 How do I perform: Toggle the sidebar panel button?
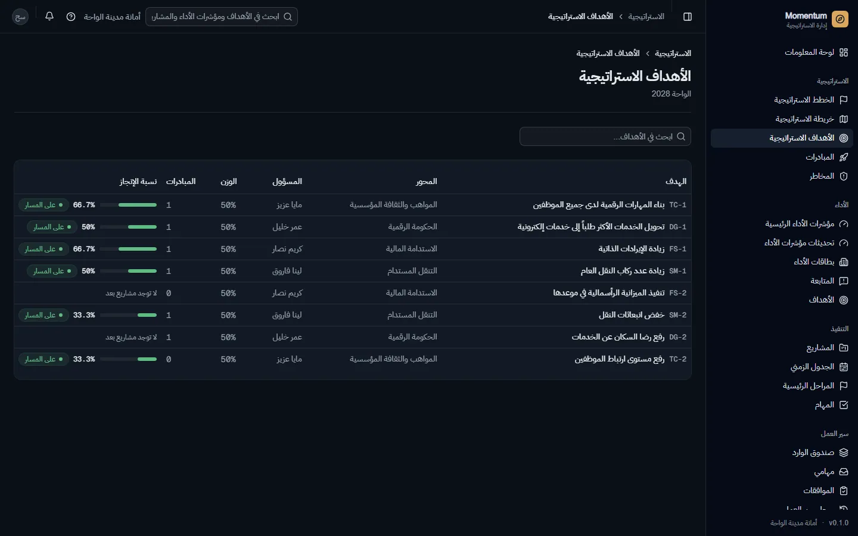688,17
